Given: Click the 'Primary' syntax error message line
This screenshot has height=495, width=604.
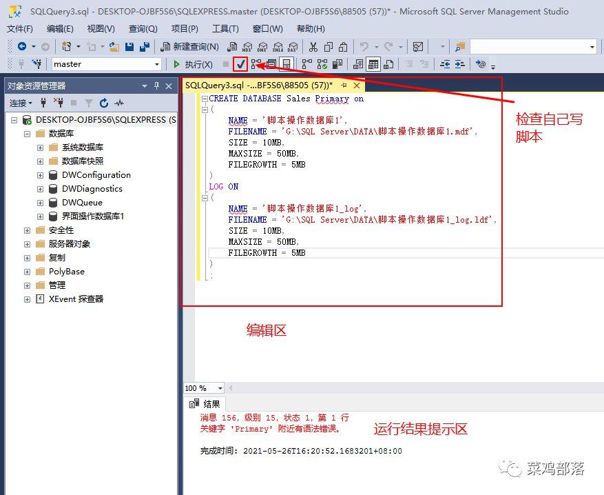Looking at the screenshot, I should pos(270,429).
